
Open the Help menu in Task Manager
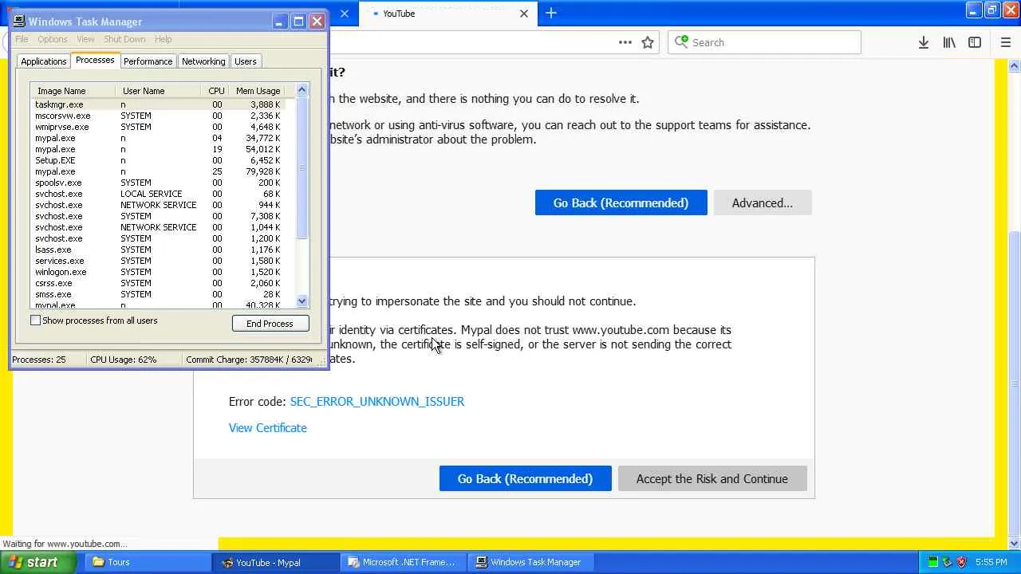[x=163, y=39]
